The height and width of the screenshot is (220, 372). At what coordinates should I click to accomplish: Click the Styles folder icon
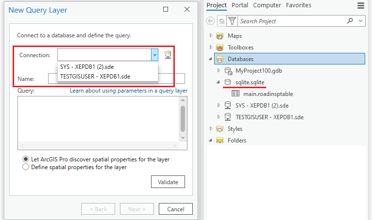(220, 129)
